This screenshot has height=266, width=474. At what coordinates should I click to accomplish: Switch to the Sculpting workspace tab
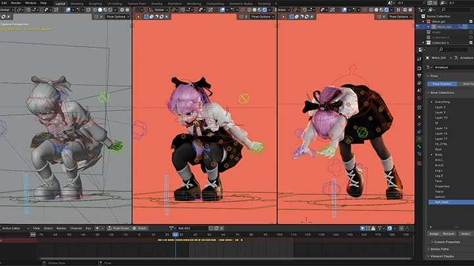pyautogui.click(x=95, y=4)
